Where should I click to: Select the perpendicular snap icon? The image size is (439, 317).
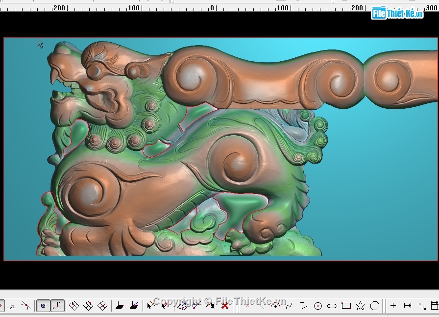point(12,306)
